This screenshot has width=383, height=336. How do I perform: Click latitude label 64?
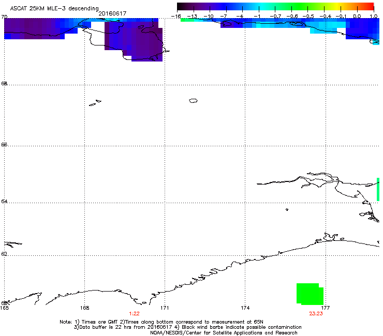coord(4,201)
